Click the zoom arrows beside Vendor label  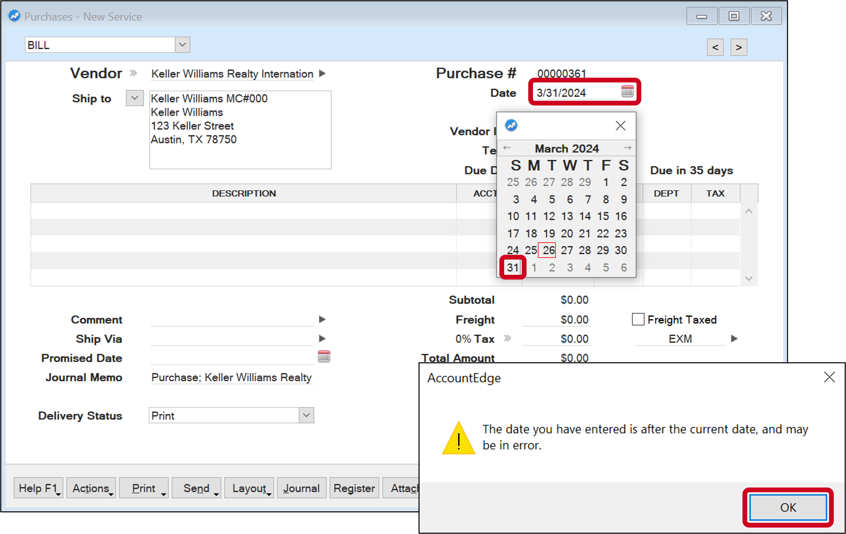tap(133, 73)
